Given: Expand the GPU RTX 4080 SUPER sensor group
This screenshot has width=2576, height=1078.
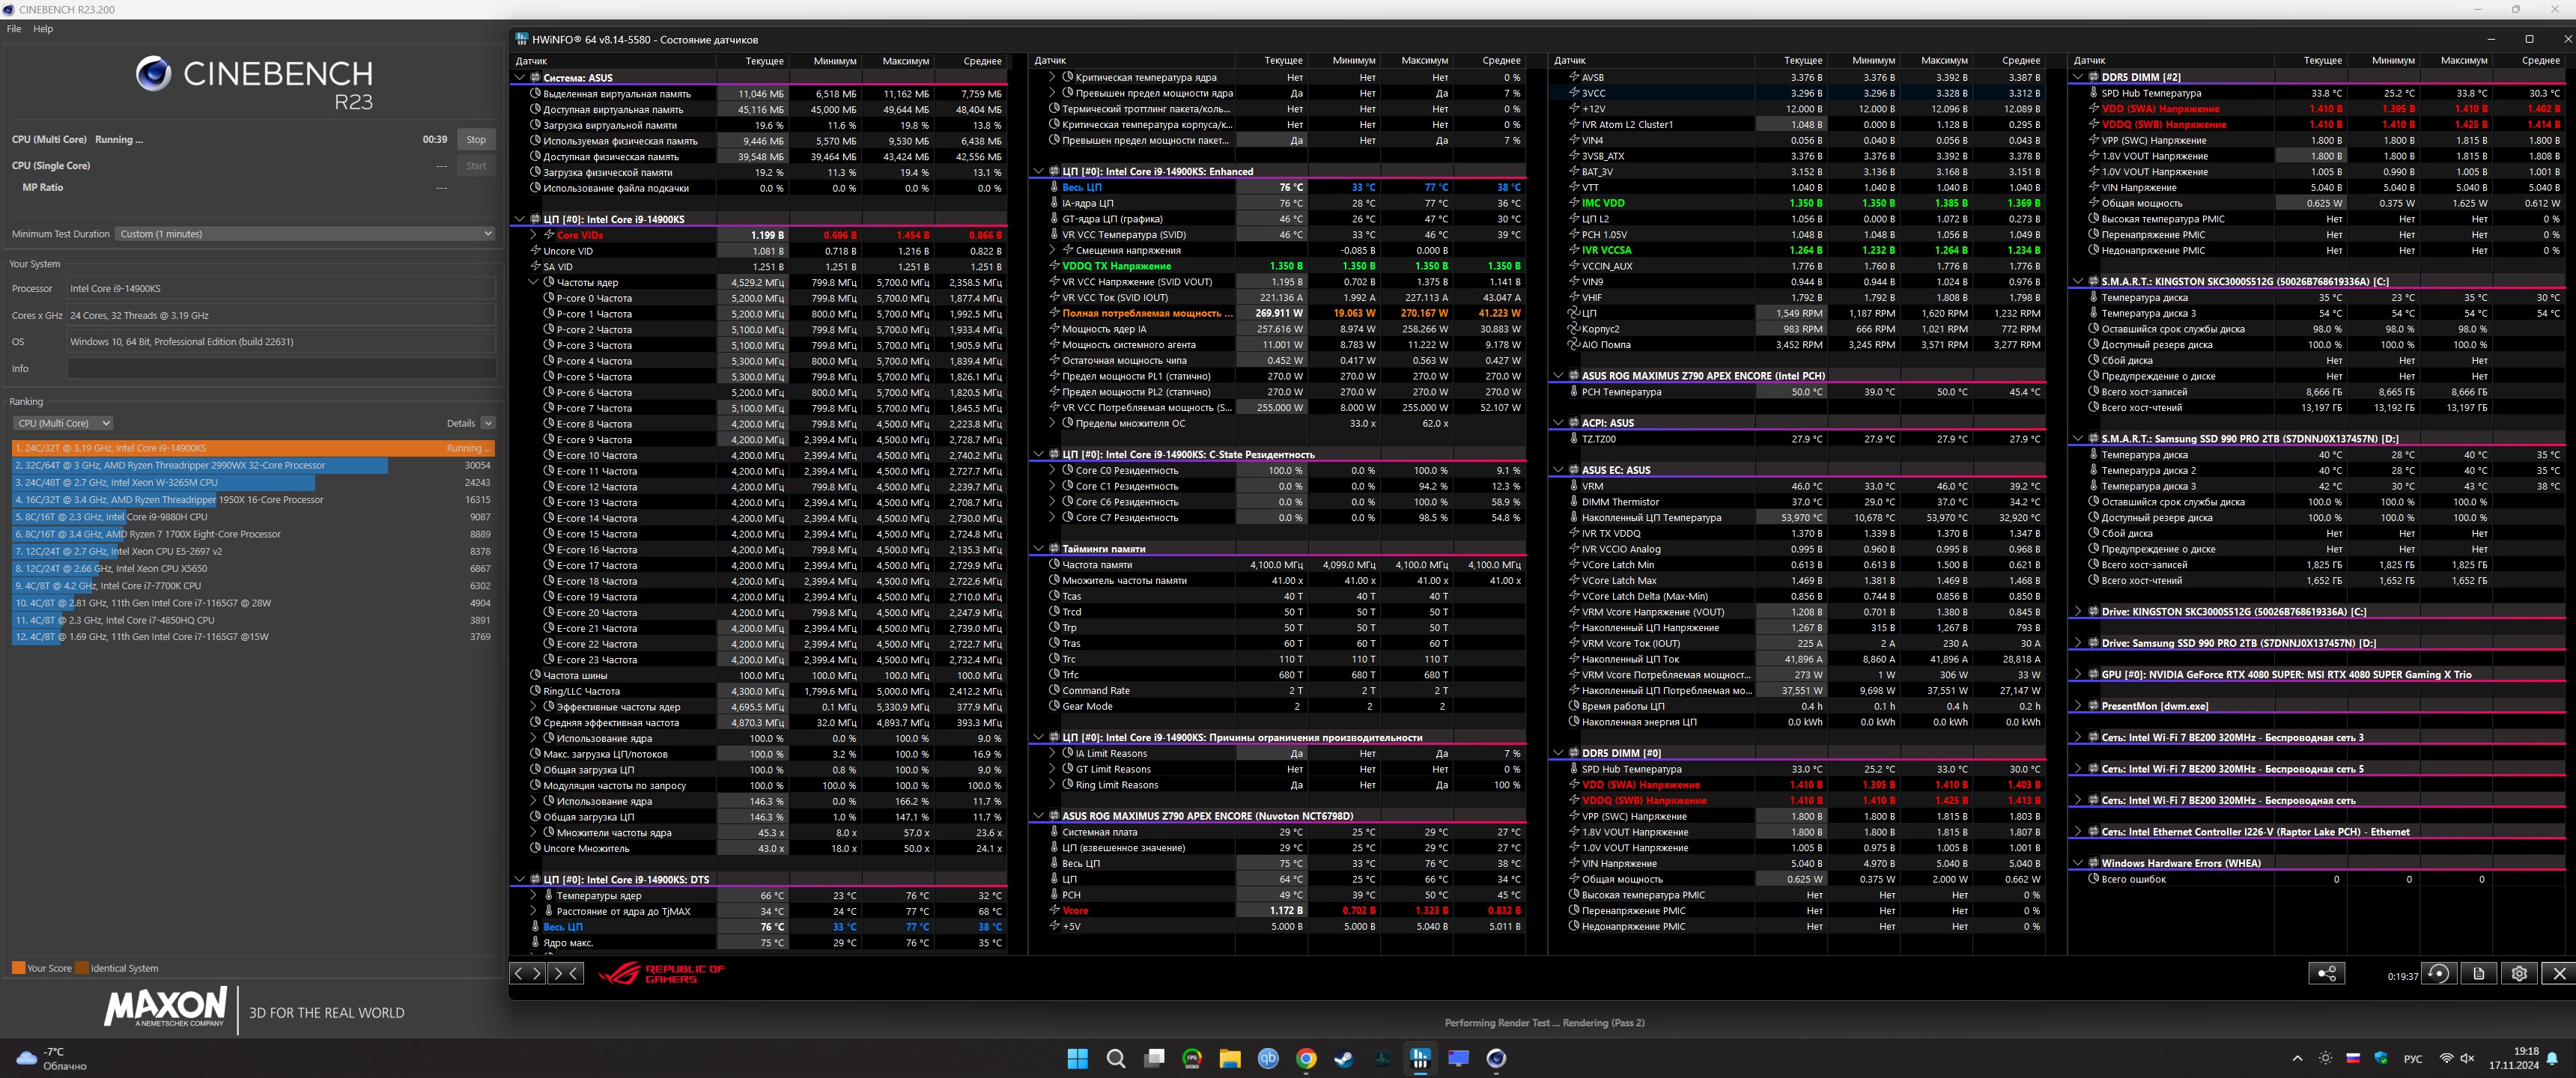Looking at the screenshot, I should click(2078, 675).
